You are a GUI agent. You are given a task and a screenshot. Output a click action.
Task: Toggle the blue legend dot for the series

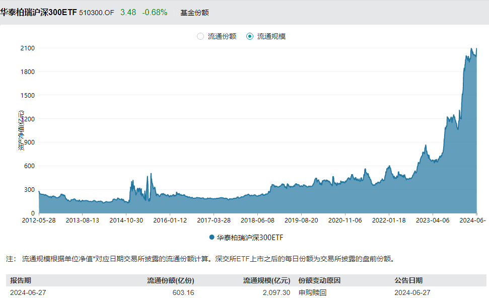pyautogui.click(x=212, y=237)
